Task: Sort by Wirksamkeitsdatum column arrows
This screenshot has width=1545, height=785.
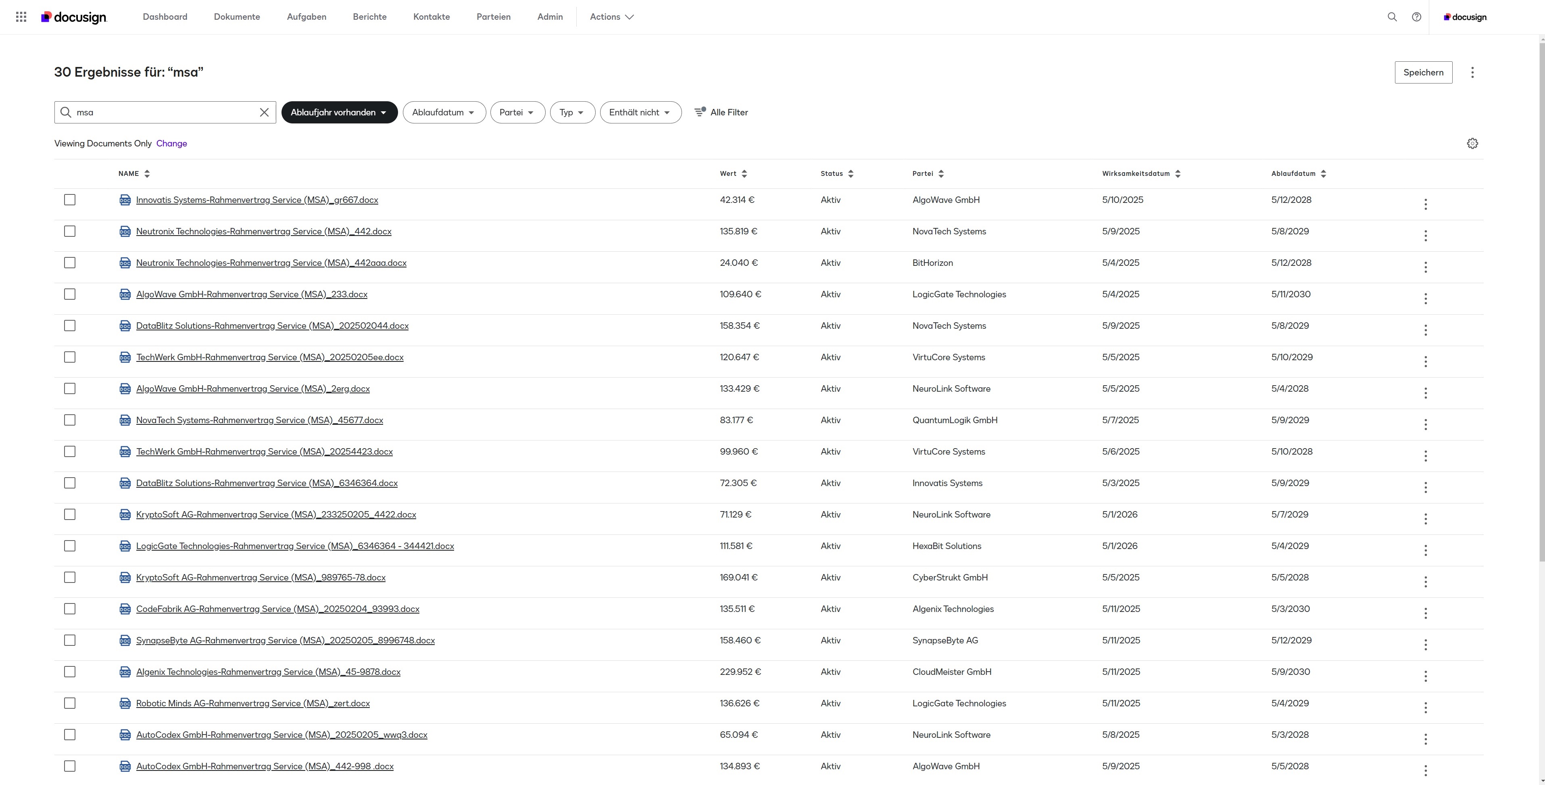Action: 1177,174
